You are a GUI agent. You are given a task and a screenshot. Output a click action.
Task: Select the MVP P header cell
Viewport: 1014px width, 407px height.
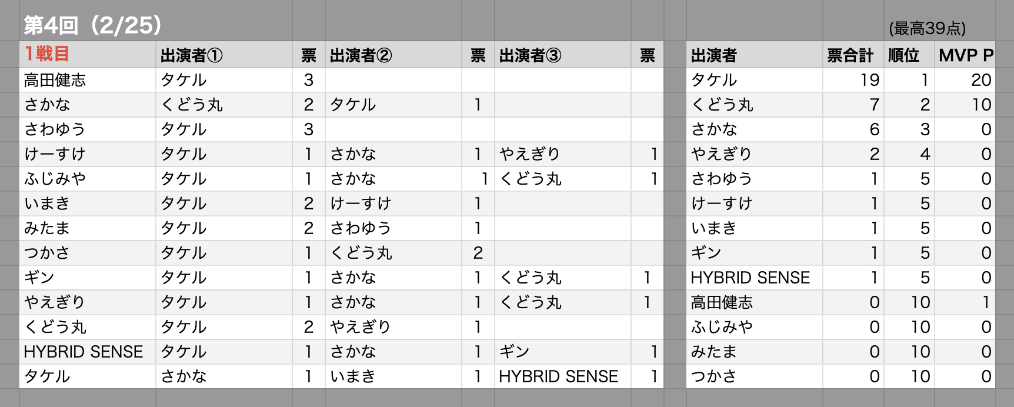pos(965,55)
